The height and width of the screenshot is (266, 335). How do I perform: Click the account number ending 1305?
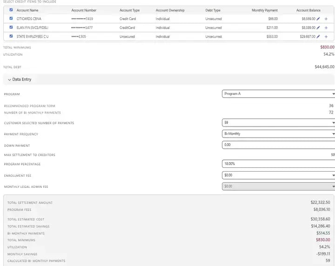pos(79,37)
